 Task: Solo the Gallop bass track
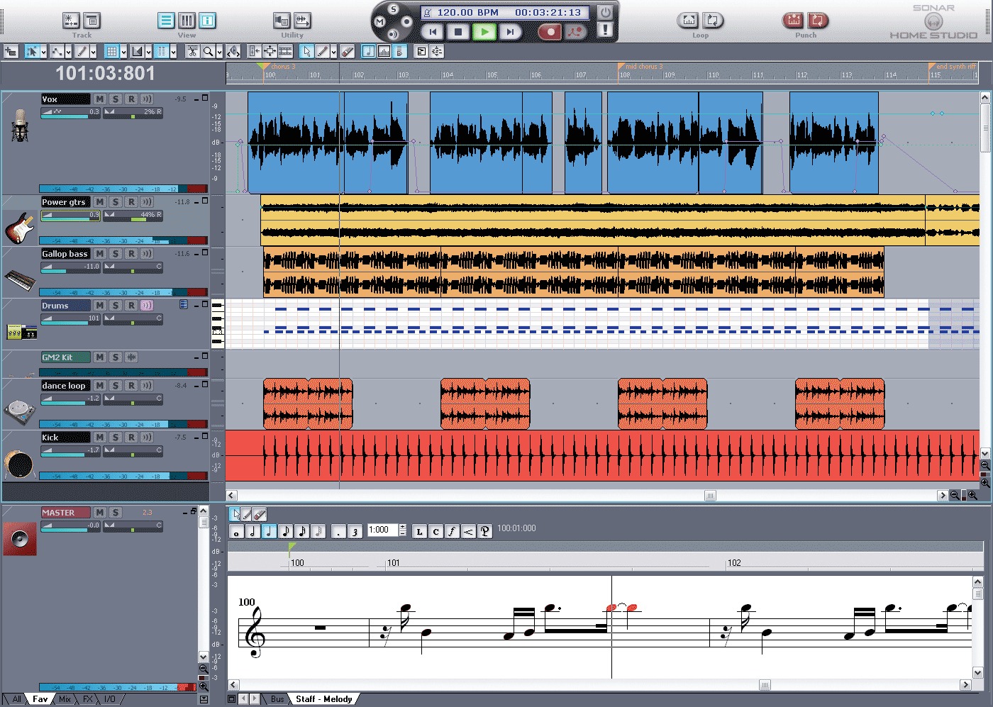pyautogui.click(x=116, y=254)
